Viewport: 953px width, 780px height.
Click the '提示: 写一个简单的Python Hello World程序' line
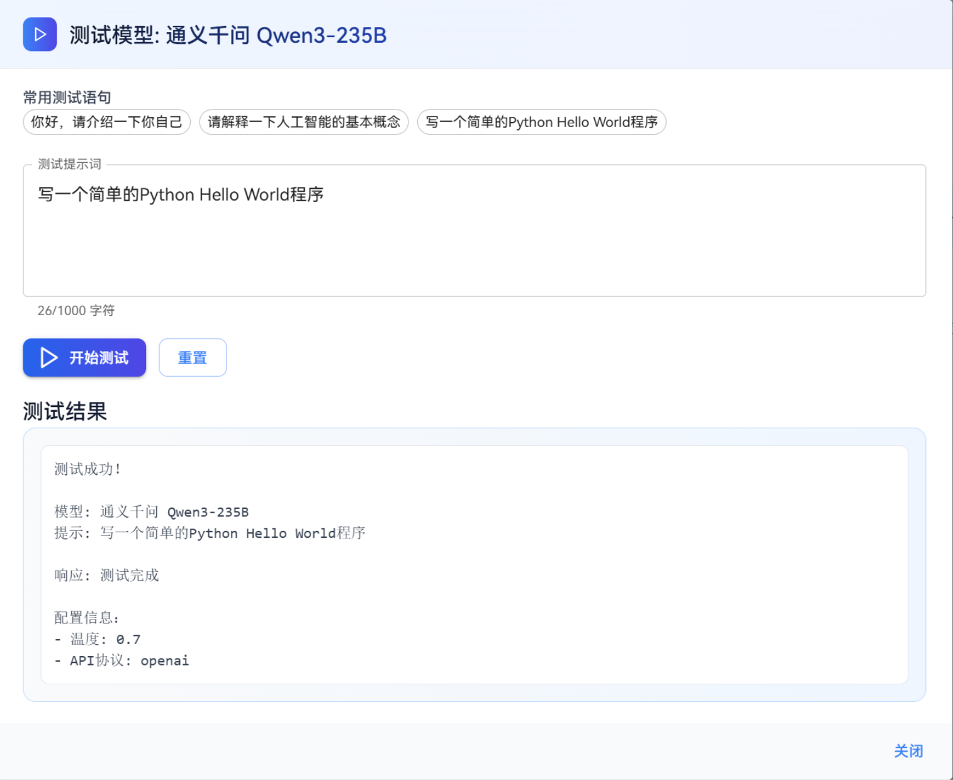[210, 533]
